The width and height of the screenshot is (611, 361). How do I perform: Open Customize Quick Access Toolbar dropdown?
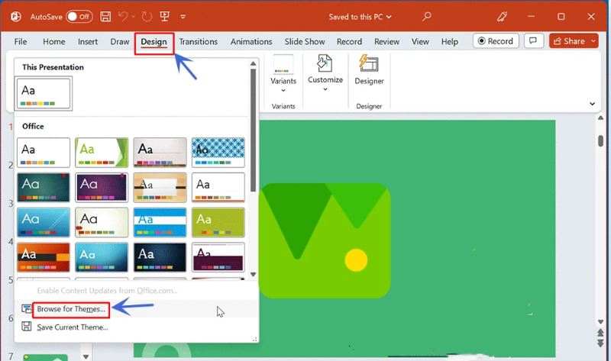click(183, 17)
